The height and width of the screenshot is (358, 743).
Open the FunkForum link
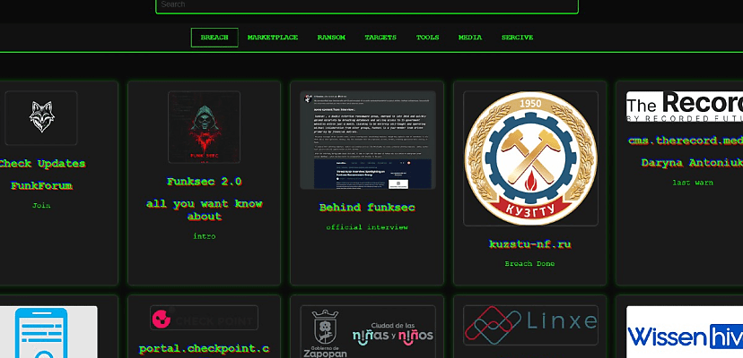[x=41, y=185]
